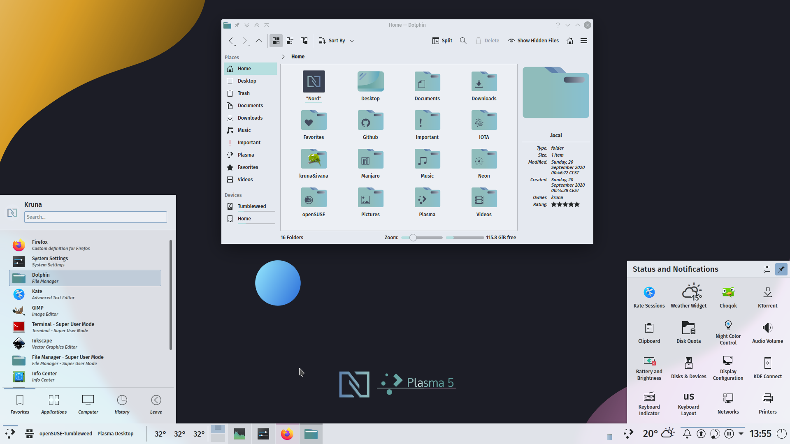Open the Github folder
The height and width of the screenshot is (444, 790).
point(370,125)
